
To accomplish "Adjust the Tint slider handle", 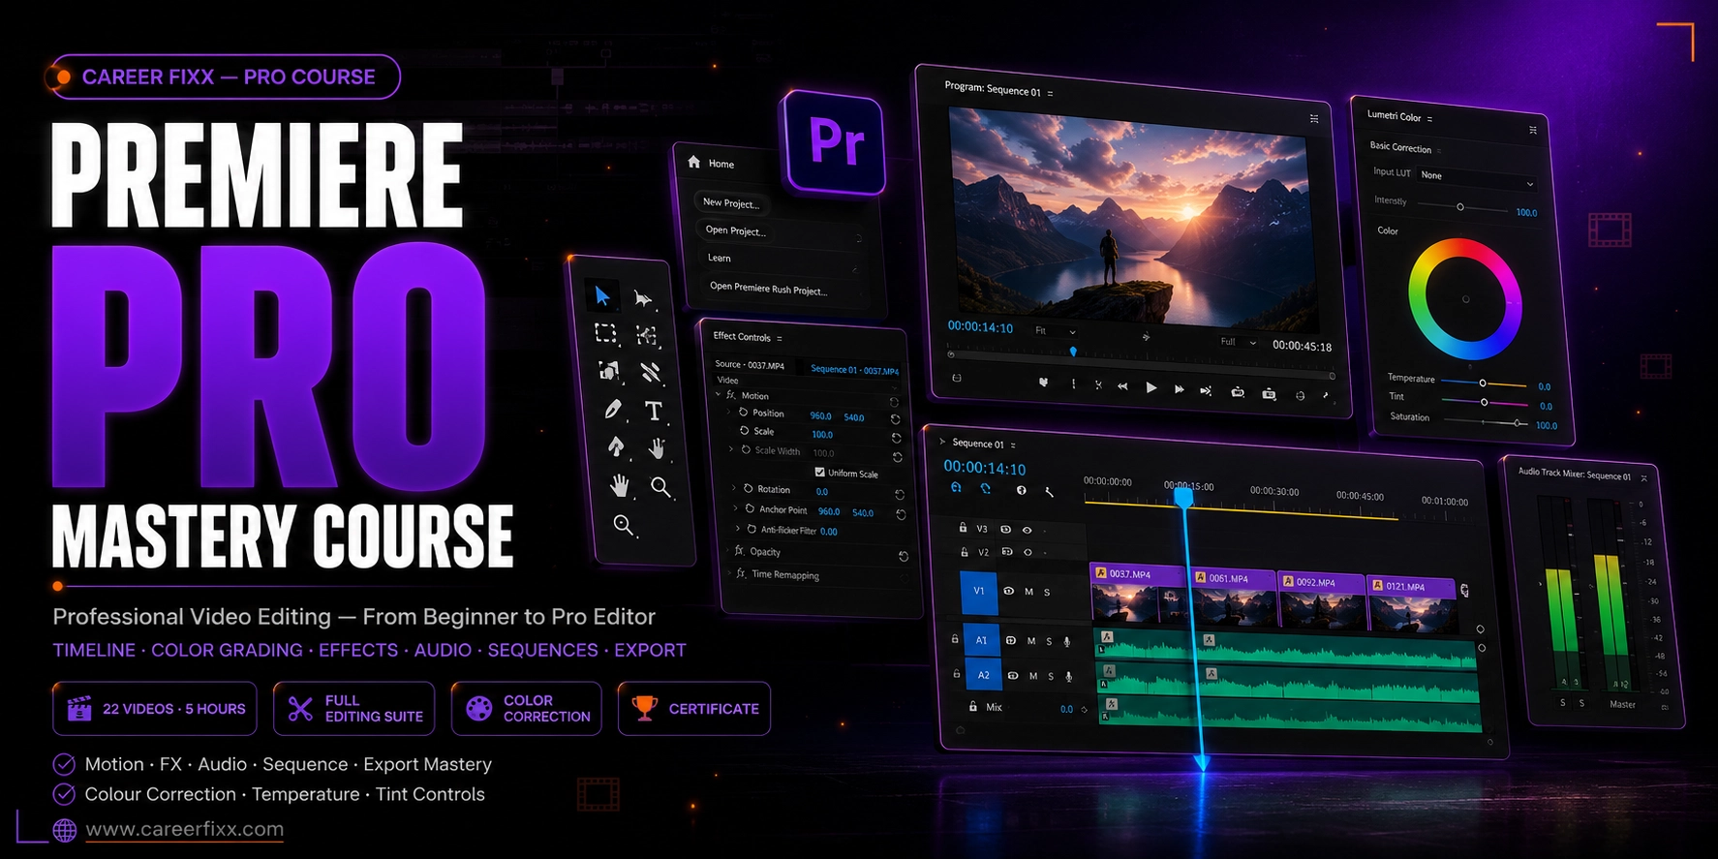I will 1484,402.
